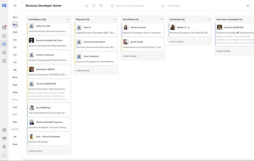Screen dimensions: 254x161
Task: Open the credit card billing icon
Action: (x=4, y=138)
